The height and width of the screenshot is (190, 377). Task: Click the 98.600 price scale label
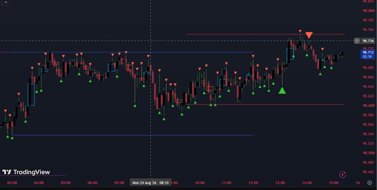pyautogui.click(x=368, y=105)
